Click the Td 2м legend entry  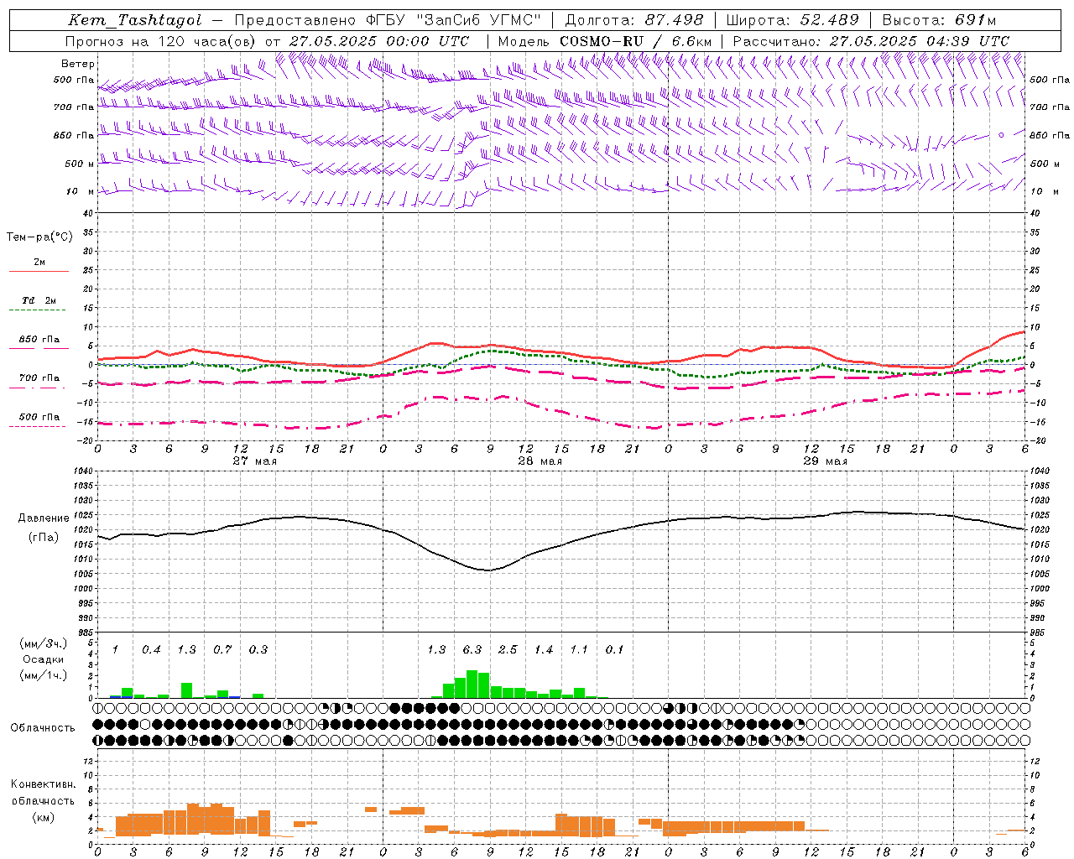[x=39, y=300]
